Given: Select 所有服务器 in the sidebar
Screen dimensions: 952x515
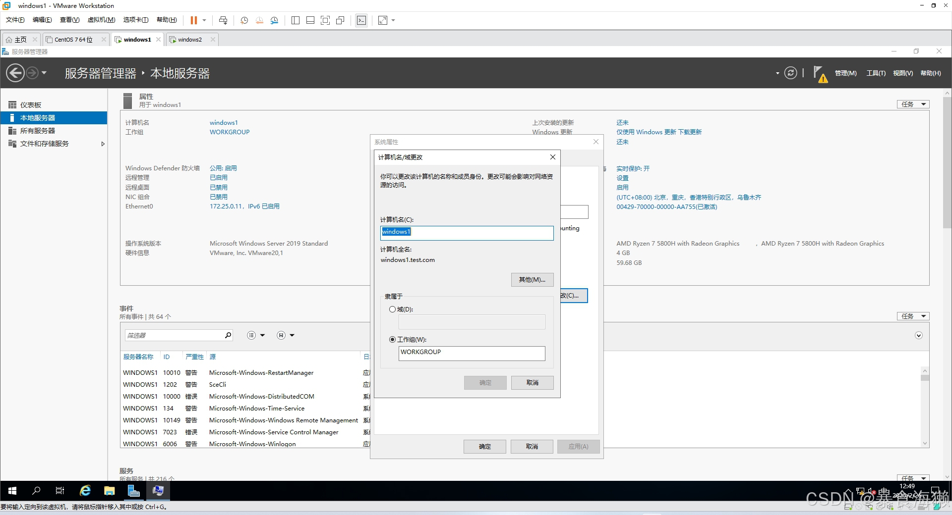Looking at the screenshot, I should point(54,131).
